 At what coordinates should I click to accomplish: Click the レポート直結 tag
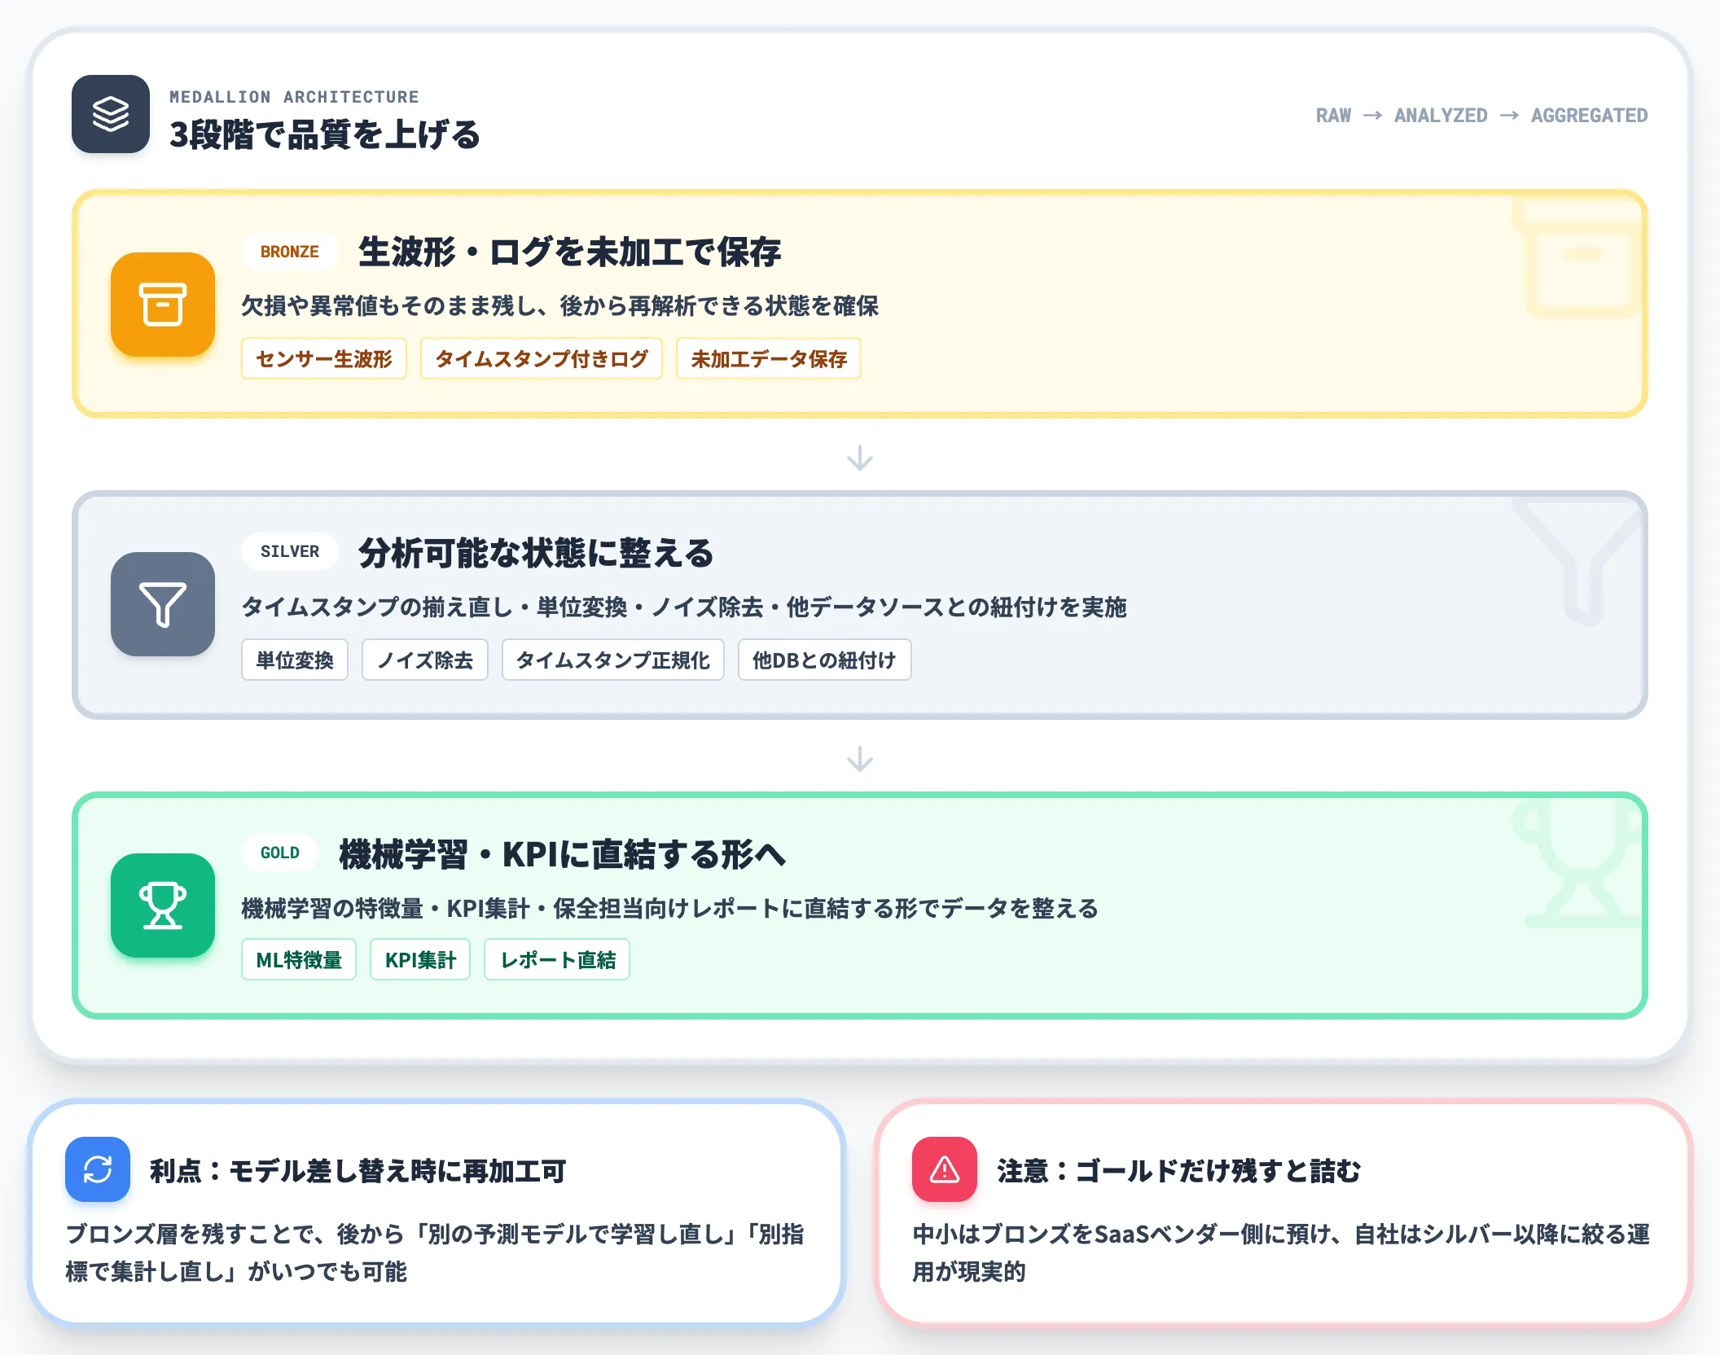point(557,959)
